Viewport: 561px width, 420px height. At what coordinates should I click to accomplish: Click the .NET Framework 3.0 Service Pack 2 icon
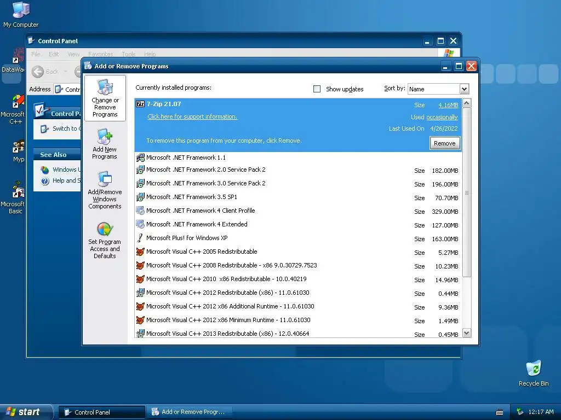click(140, 183)
